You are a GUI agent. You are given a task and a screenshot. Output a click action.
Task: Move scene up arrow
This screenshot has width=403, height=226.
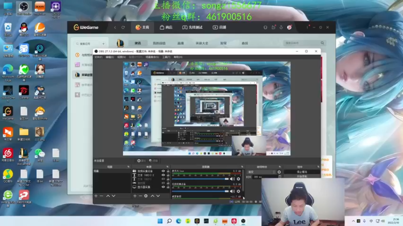tap(108, 196)
